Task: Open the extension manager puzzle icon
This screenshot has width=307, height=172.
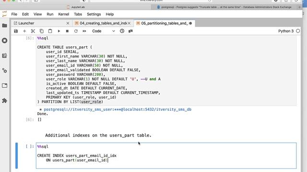Action: (4, 101)
